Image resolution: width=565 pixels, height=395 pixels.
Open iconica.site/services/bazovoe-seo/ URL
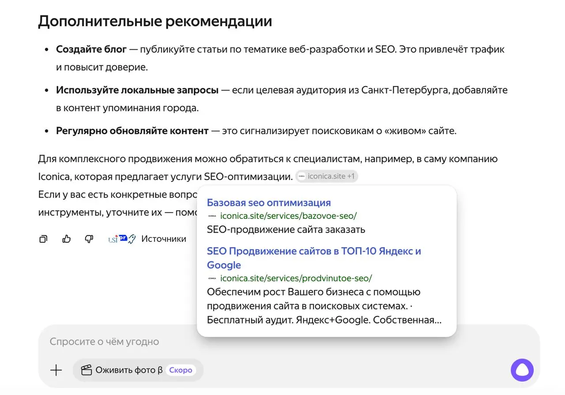(288, 216)
